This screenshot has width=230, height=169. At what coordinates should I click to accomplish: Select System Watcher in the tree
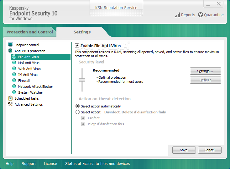[30, 92]
